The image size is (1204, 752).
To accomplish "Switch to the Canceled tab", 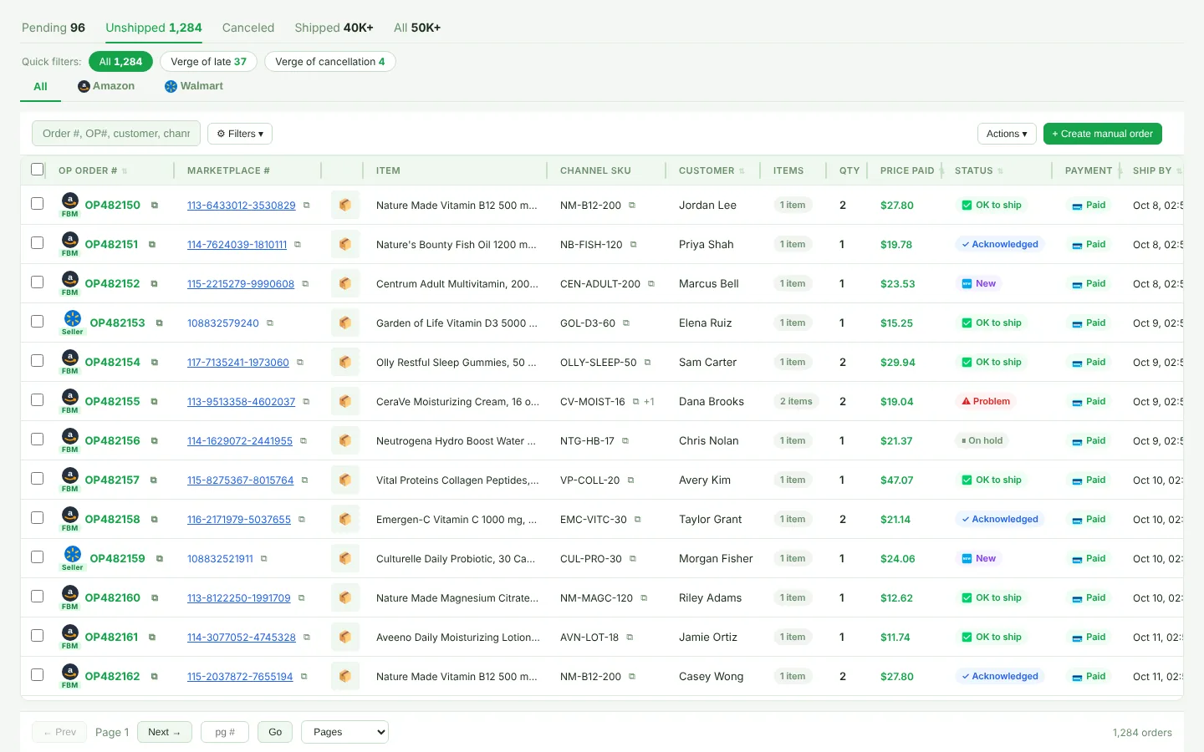I will [x=248, y=28].
